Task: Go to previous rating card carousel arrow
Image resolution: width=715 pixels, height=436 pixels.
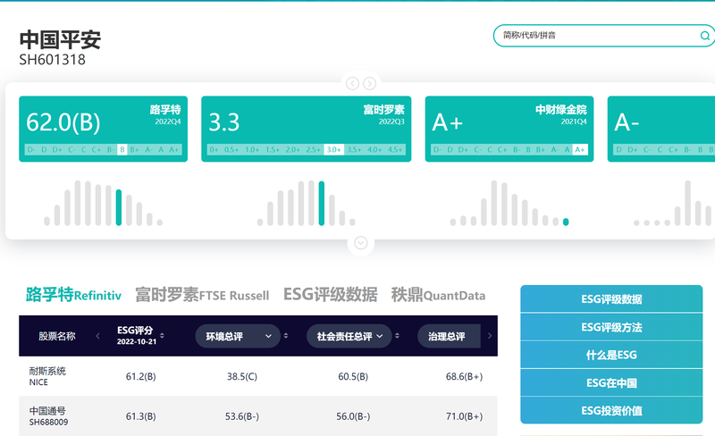Action: tap(352, 83)
